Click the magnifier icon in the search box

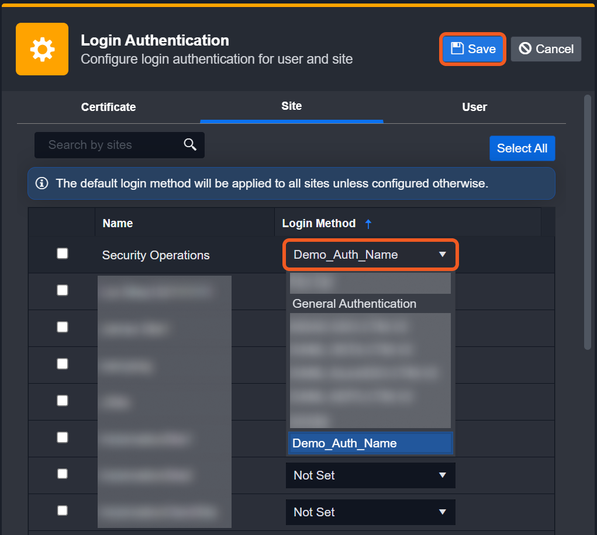190,145
